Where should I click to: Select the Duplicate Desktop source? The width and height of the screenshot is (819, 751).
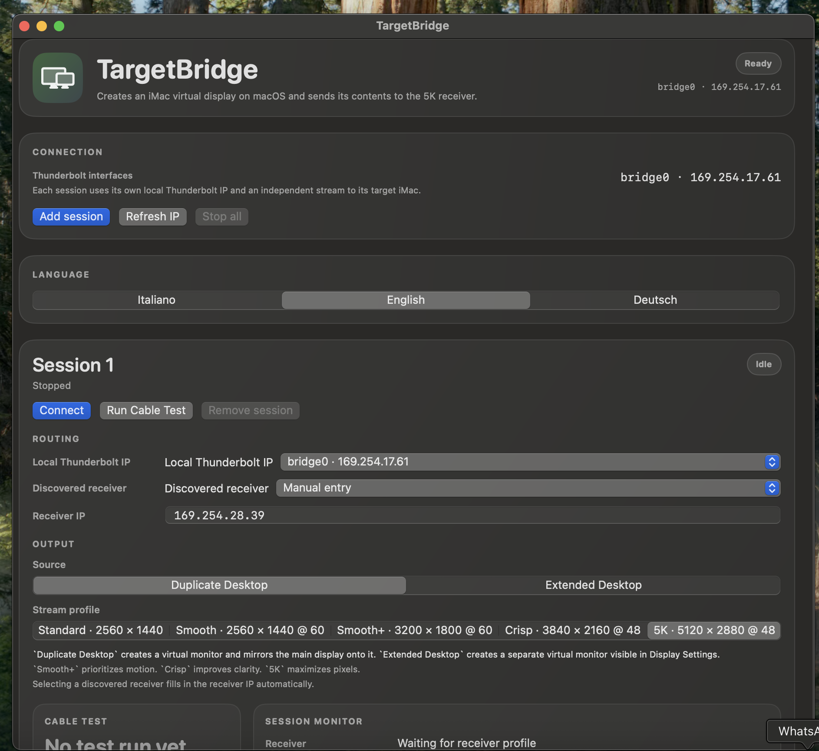point(219,585)
